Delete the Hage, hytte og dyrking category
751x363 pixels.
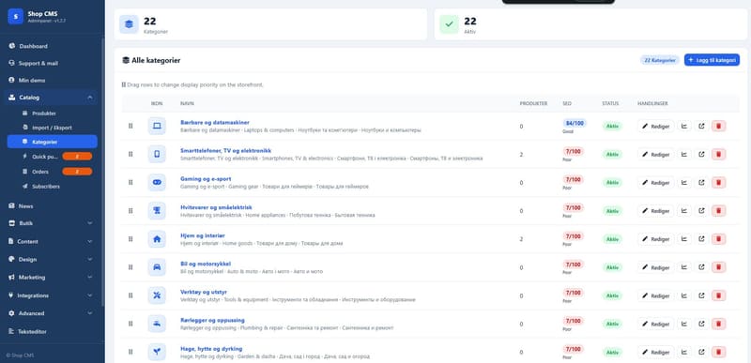click(x=718, y=352)
